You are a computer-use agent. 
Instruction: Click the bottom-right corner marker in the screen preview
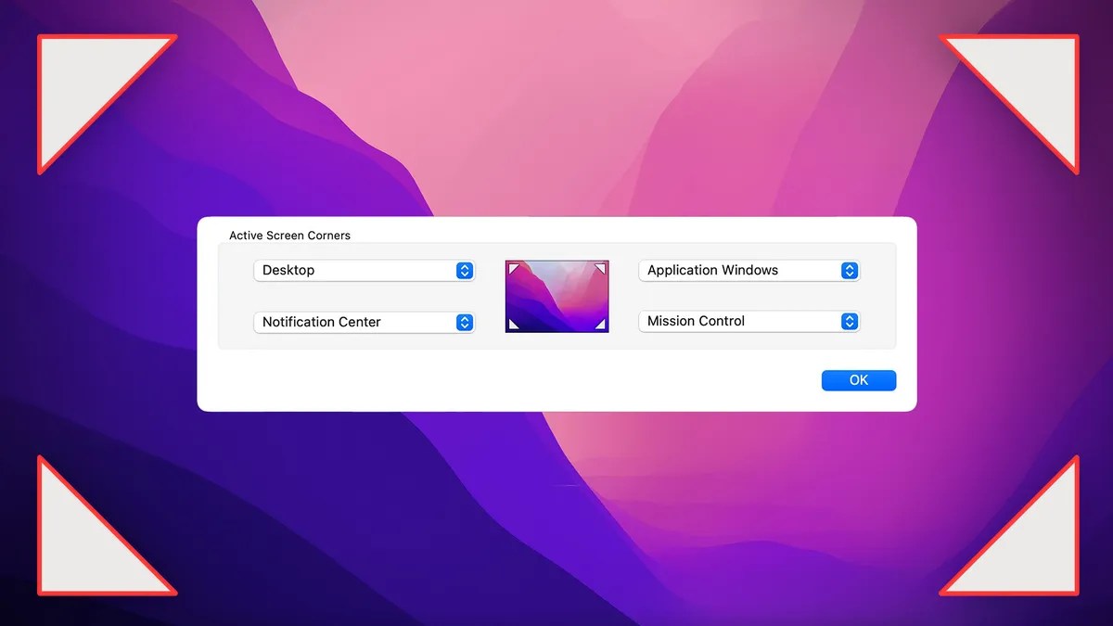coord(602,324)
